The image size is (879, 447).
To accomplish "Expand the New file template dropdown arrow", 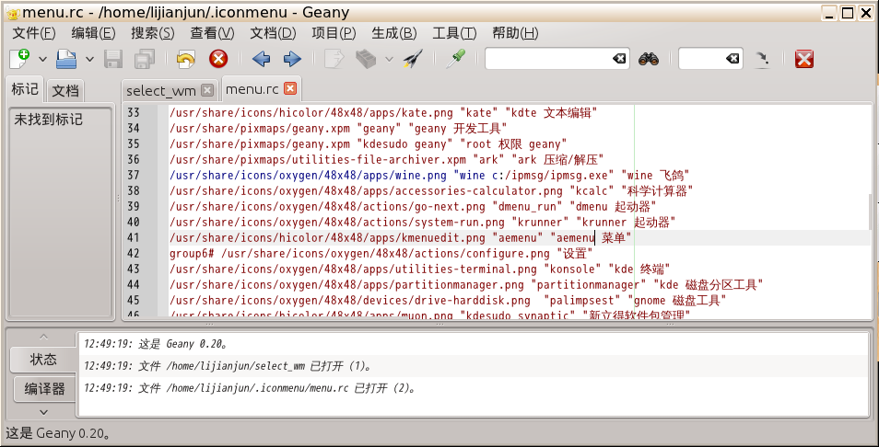I will [42, 59].
